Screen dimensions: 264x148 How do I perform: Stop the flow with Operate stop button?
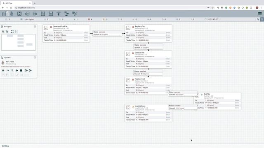(x=21, y=70)
